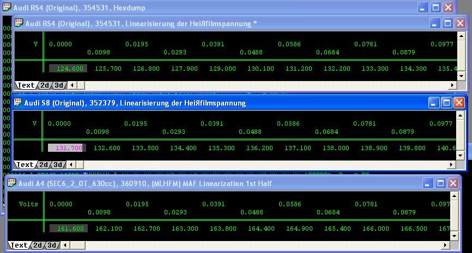
Task: Click the Audi A4 MAF Linearization window icon
Action: click(x=11, y=183)
